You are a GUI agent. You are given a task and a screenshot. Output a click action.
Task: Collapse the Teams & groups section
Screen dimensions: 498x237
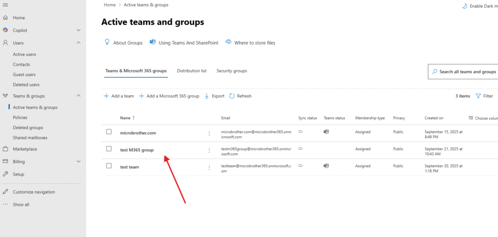point(79,96)
